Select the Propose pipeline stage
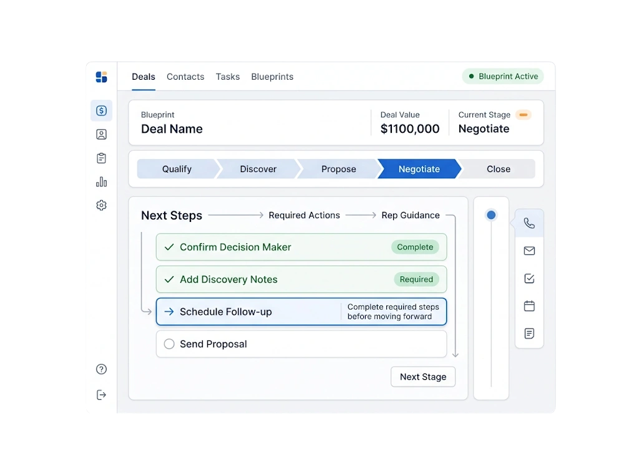 (339, 169)
